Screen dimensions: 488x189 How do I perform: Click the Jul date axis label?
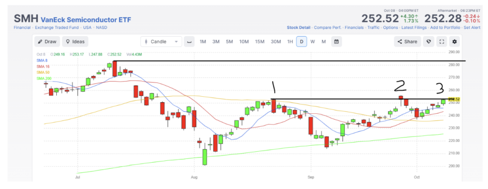pyautogui.click(x=78, y=177)
